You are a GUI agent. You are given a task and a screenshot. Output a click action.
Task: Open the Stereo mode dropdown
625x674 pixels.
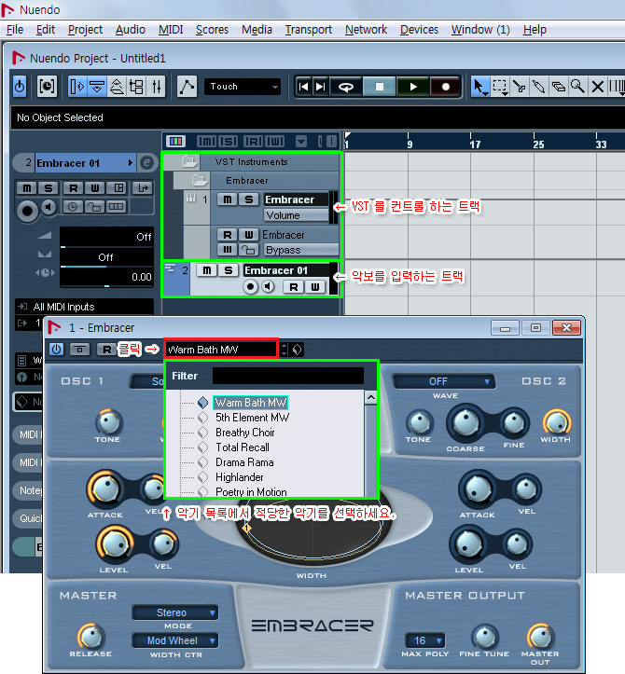(175, 612)
